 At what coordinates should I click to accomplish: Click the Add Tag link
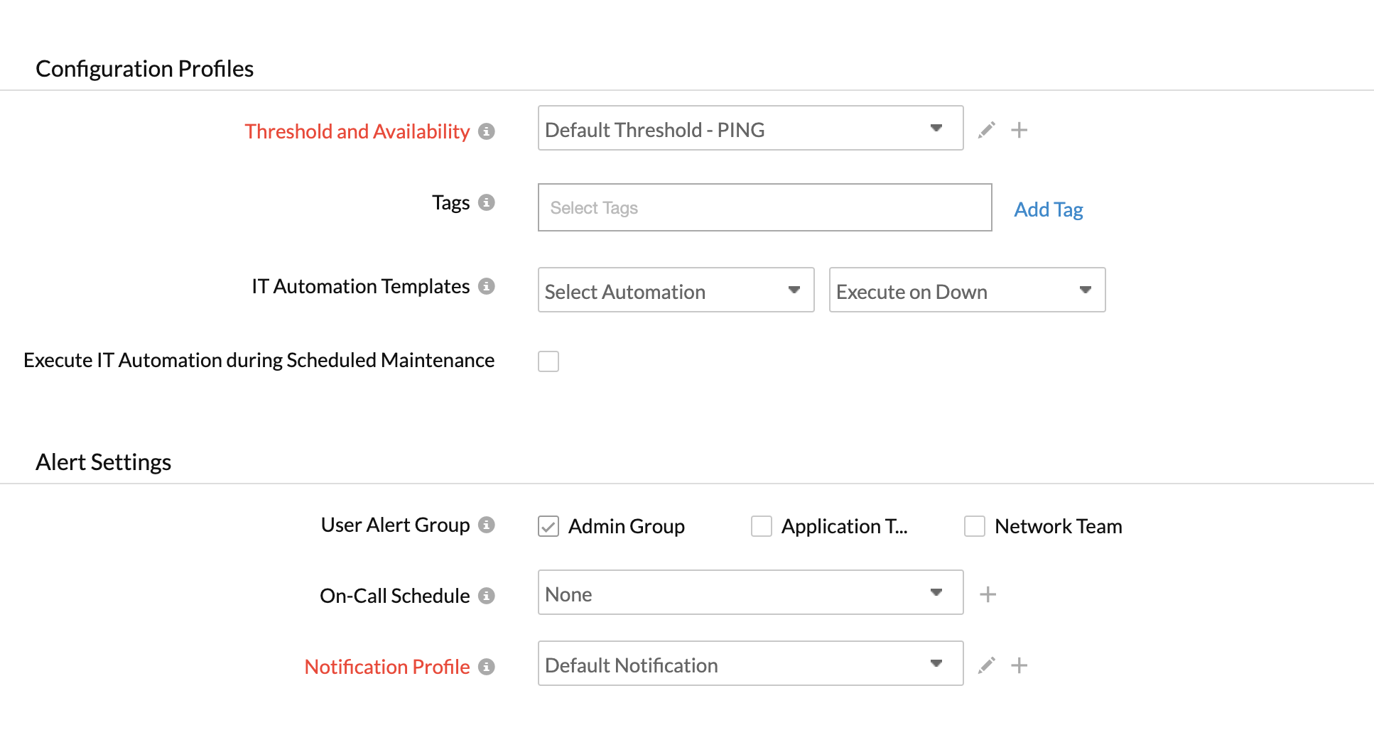[1048, 209]
